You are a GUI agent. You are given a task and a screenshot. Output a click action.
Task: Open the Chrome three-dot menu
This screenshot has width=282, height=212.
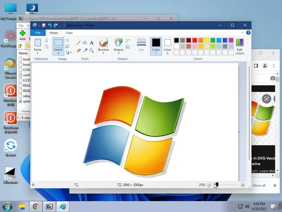coord(274,66)
